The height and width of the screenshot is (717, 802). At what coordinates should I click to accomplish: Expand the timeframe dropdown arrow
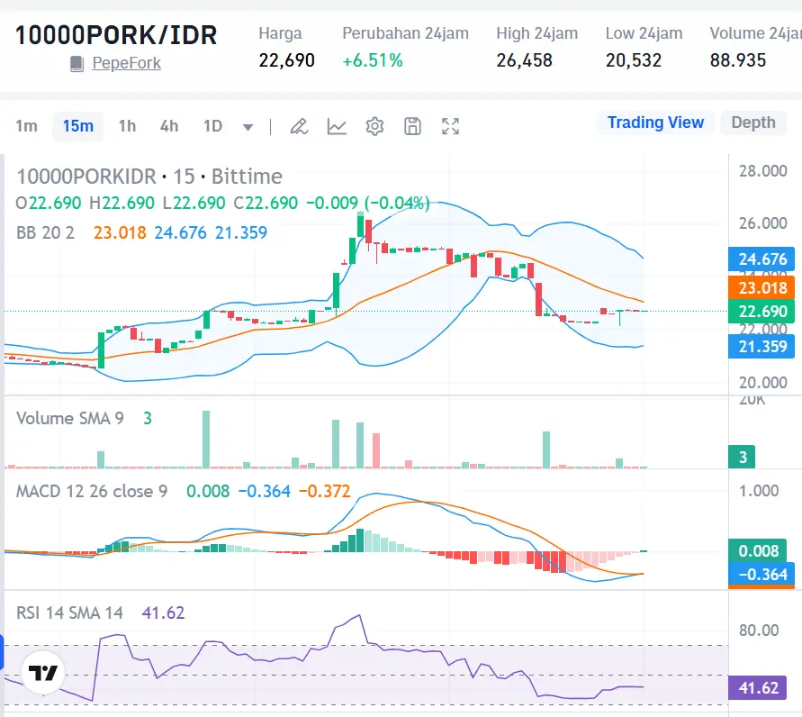[x=247, y=126]
